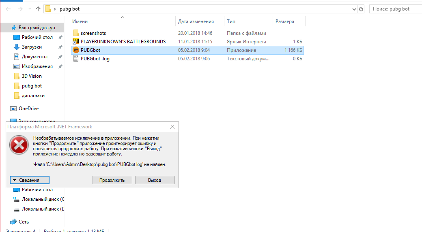Click the search box Поиск: pubg bot
This screenshot has height=232, width=422.
coord(396,9)
